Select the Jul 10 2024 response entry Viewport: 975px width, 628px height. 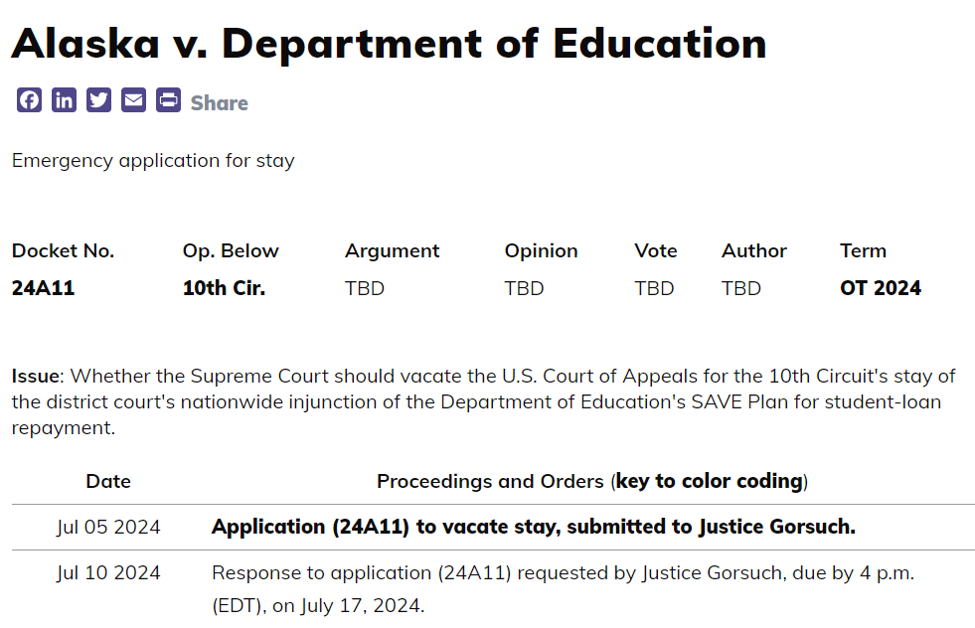point(563,589)
